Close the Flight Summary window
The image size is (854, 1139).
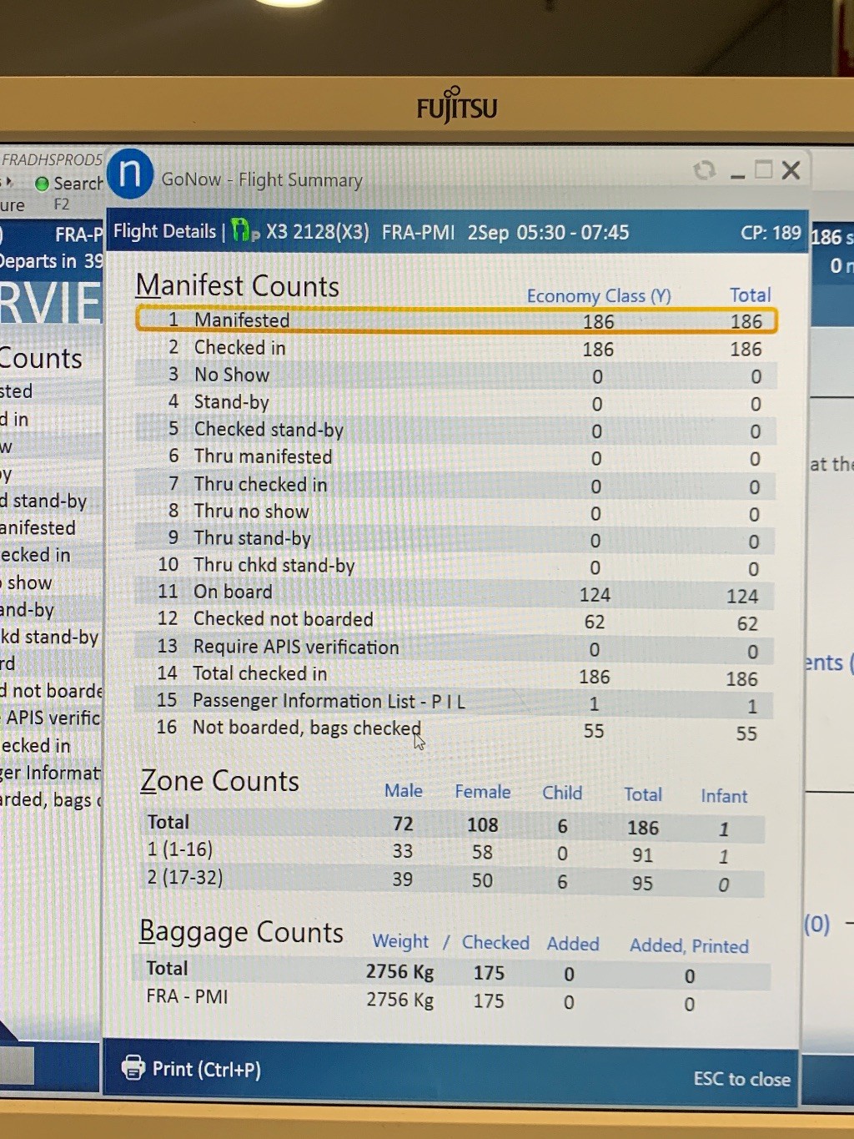click(x=791, y=171)
